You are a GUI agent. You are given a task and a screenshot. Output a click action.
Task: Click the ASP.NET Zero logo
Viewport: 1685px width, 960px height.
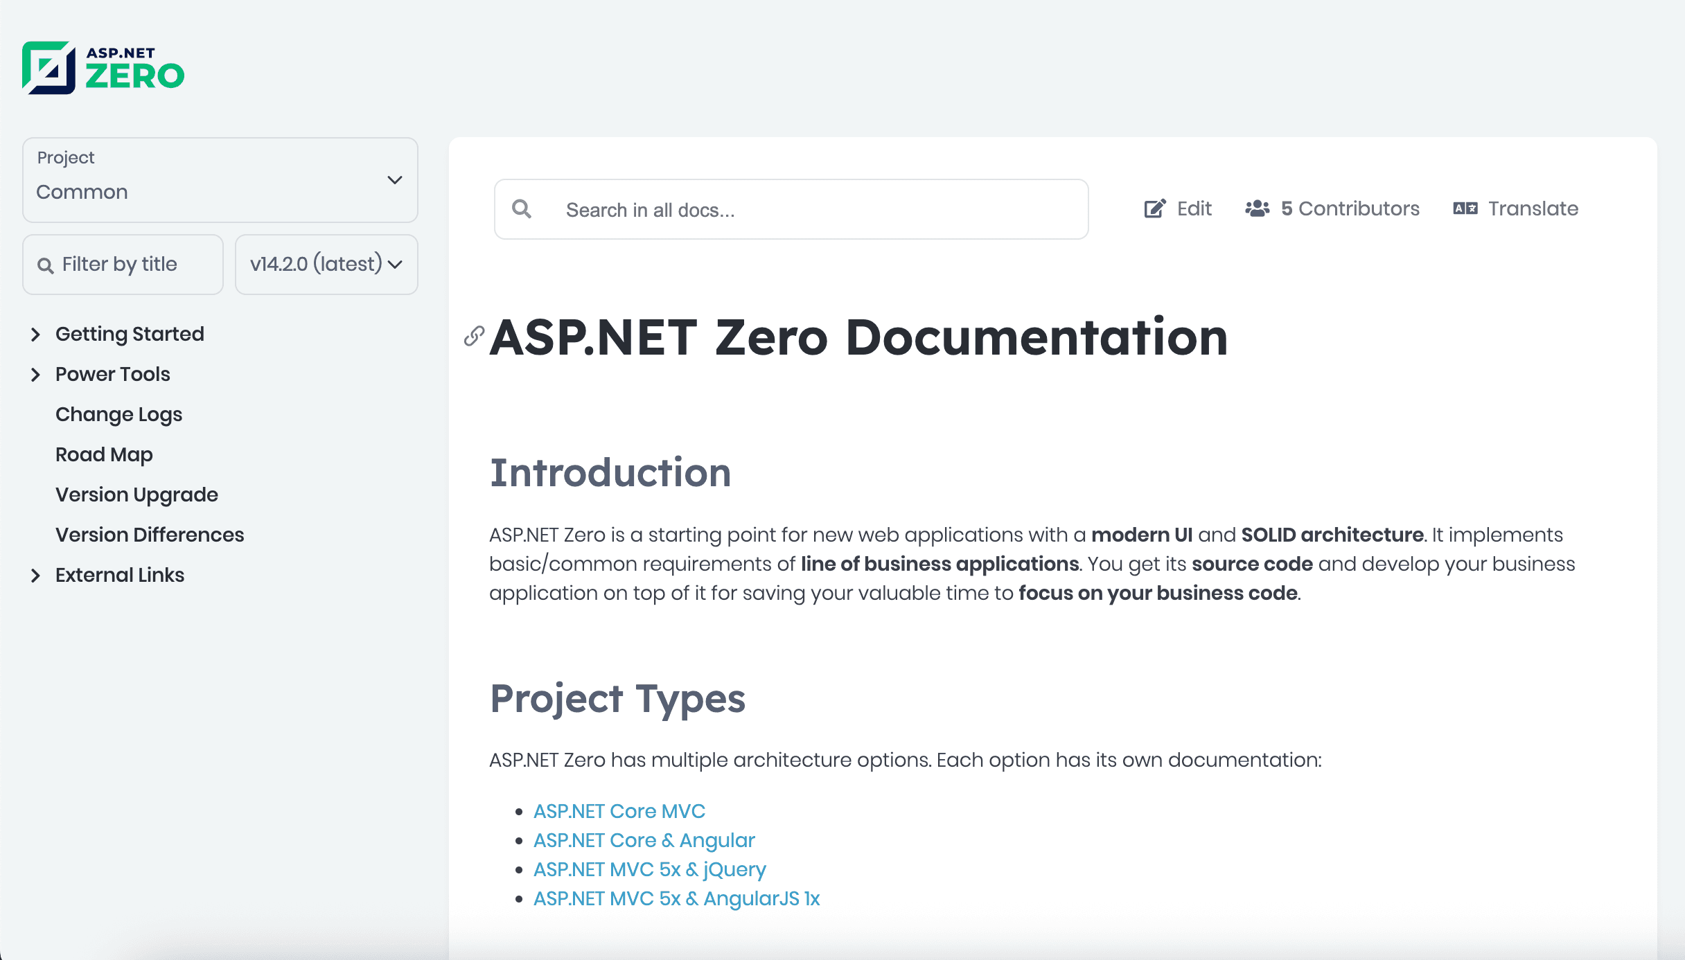(103, 68)
